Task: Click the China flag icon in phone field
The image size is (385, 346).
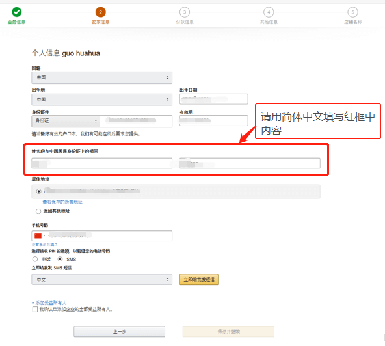Action: point(38,235)
